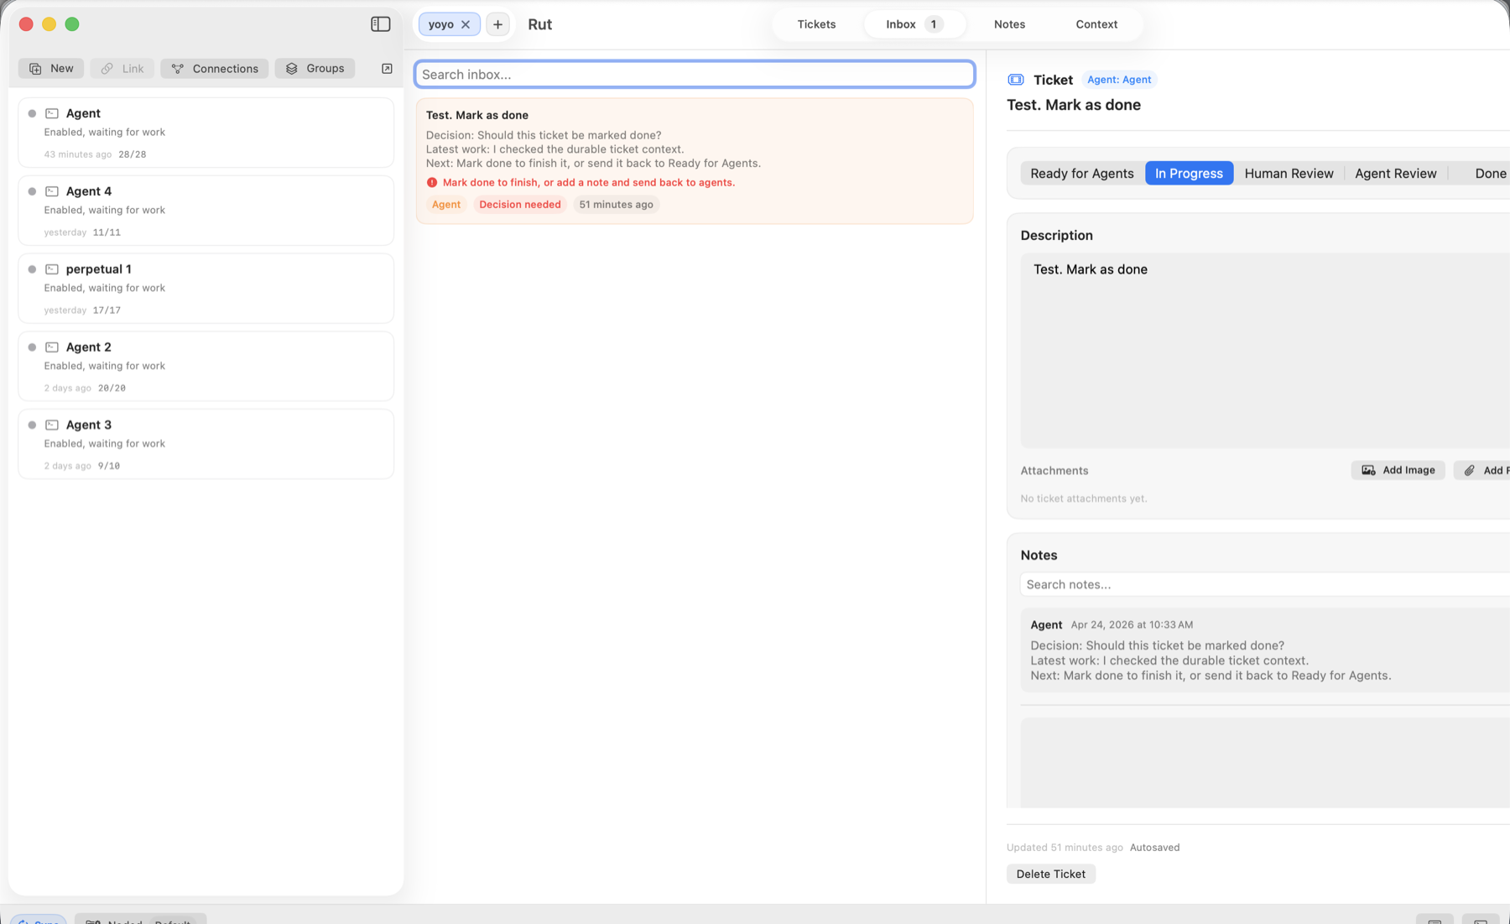Viewport: 1510px width, 924px height.
Task: Click the New agent button
Action: click(51, 68)
